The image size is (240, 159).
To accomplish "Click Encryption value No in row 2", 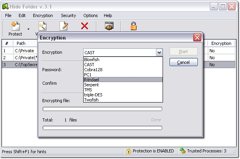I will tap(212, 58).
